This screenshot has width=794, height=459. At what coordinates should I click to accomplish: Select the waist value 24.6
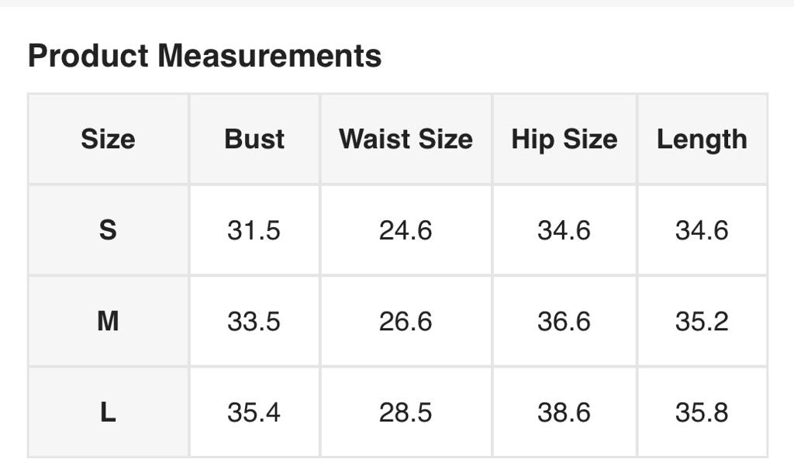coord(406,230)
